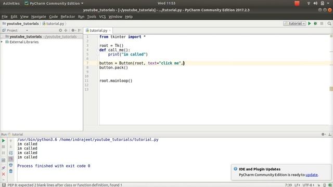Click tutorial.py breadcrumb in navigation bar
Image resolution: width=333 pixels, height=187 pixels.
point(53,23)
